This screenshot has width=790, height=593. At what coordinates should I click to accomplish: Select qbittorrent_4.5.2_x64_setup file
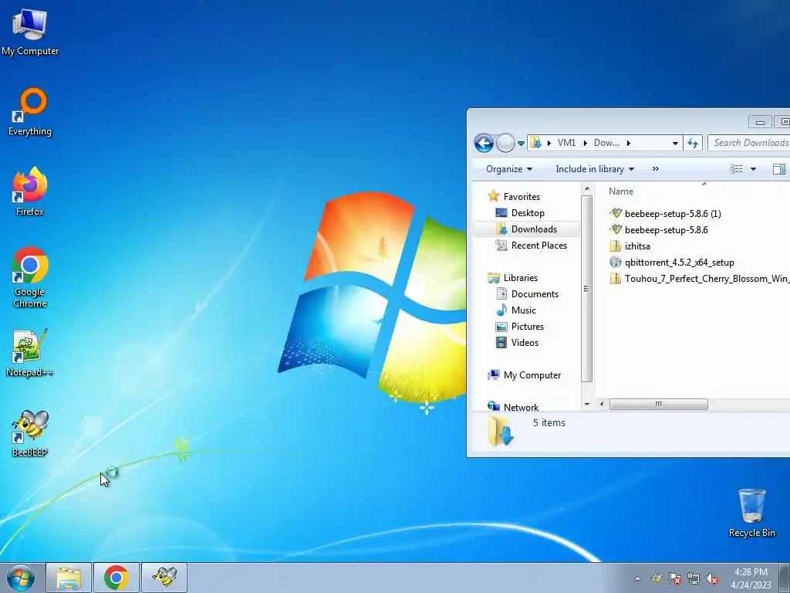[679, 263]
